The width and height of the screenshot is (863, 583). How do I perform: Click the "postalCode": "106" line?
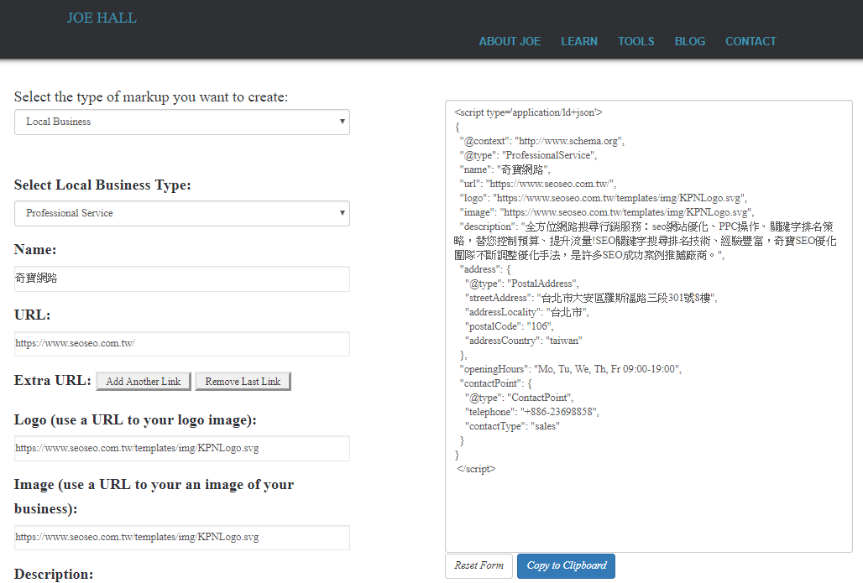(x=509, y=326)
